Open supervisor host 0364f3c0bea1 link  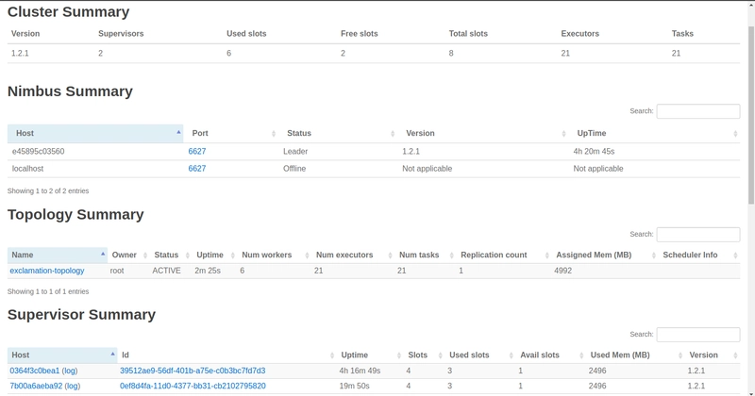(35, 371)
